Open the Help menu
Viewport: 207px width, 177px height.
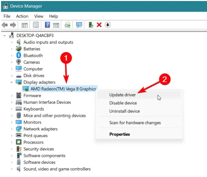coord(53,16)
